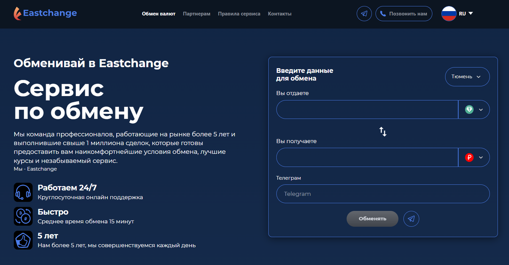This screenshot has height=265, width=509.
Task: Open Правила сервиса in the navigation
Action: click(x=239, y=14)
